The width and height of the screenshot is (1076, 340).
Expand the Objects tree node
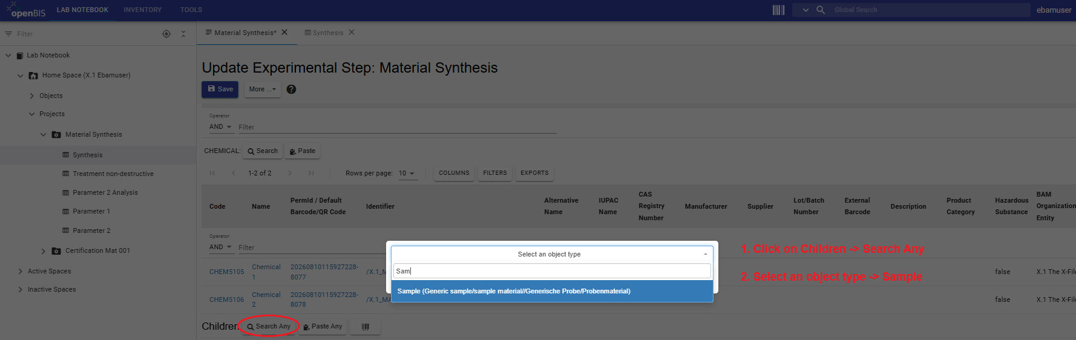click(32, 96)
